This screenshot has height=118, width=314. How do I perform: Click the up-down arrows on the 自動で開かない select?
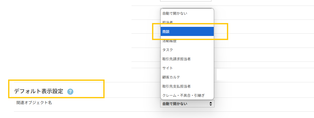click(x=210, y=104)
